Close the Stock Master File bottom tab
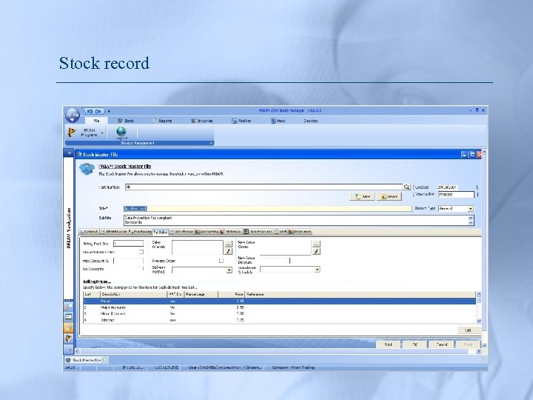The height and width of the screenshot is (400, 533). [x=105, y=360]
